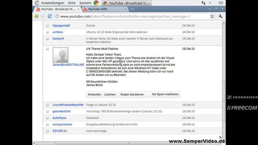Check the JamesBond007ONLINE message checkbox

pos(48,49)
